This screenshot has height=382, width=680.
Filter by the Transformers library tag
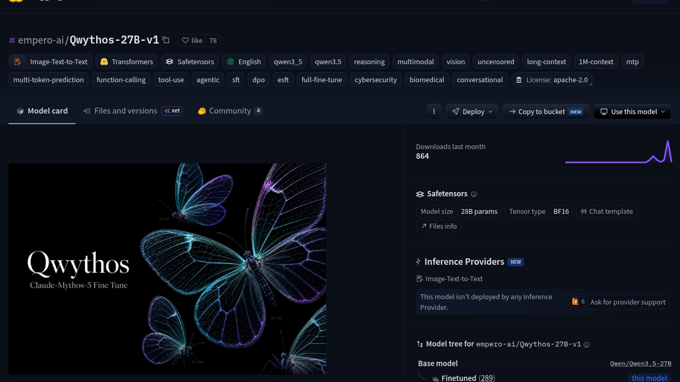pyautogui.click(x=127, y=62)
